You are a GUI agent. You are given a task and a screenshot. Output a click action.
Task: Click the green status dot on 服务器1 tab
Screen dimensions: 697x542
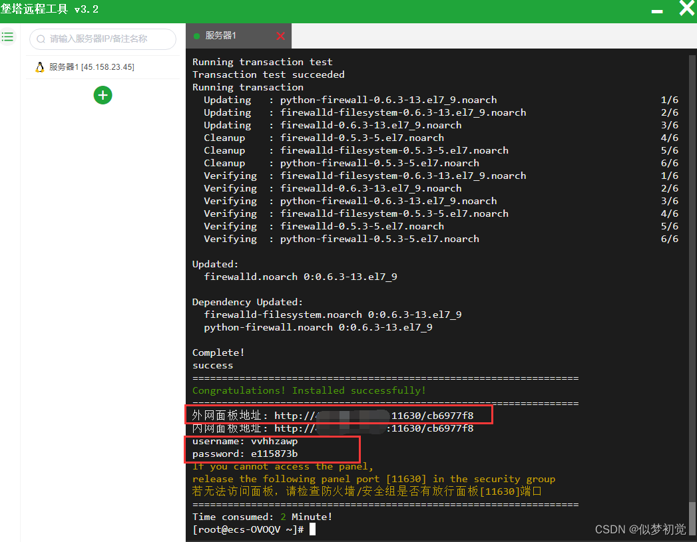click(196, 36)
